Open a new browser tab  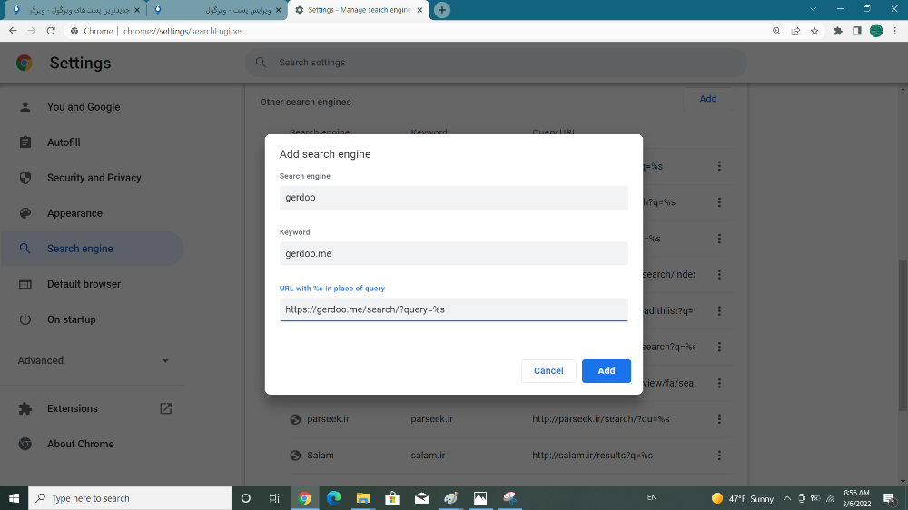[442, 10]
